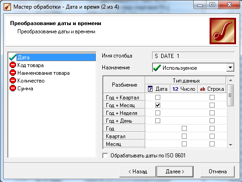242x182 pixels.
Task: Click the Квартал row label
Action: click(124, 136)
